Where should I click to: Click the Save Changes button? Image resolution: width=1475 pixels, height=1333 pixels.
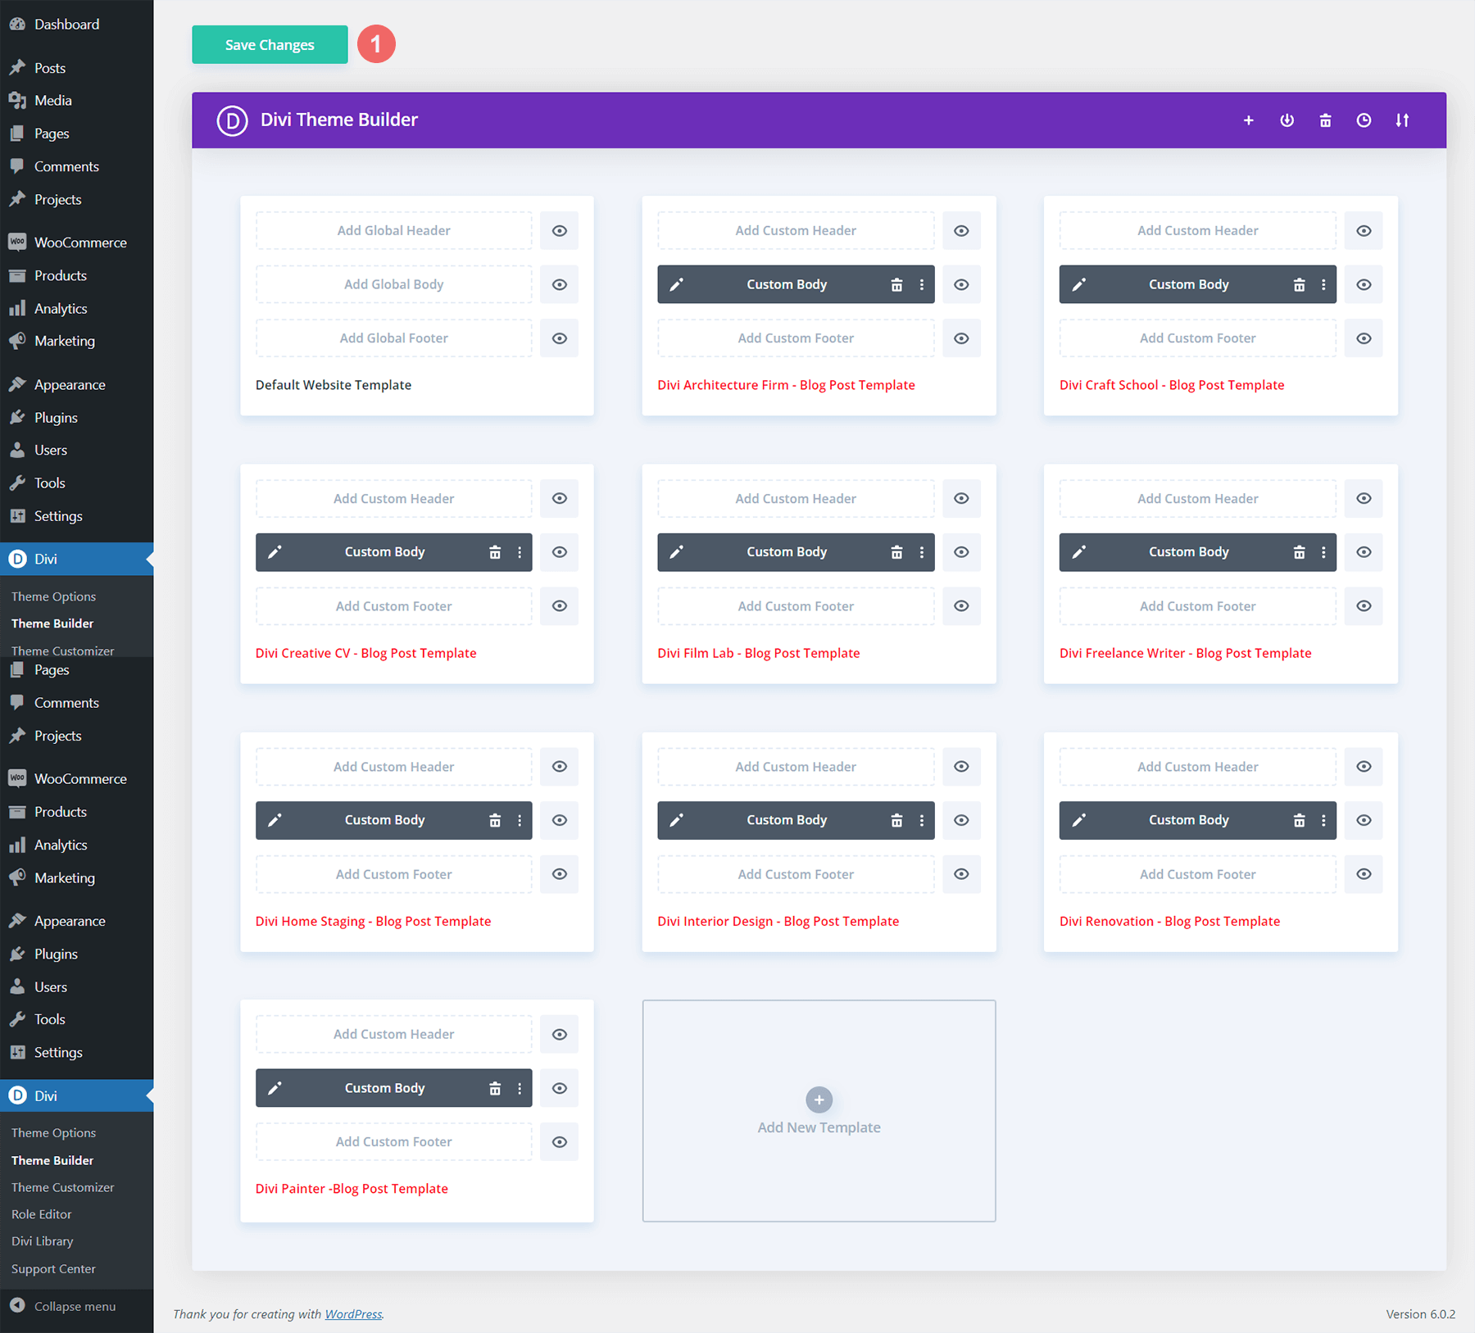(x=270, y=44)
